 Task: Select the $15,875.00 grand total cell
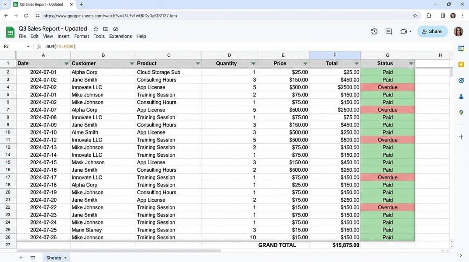point(335,245)
